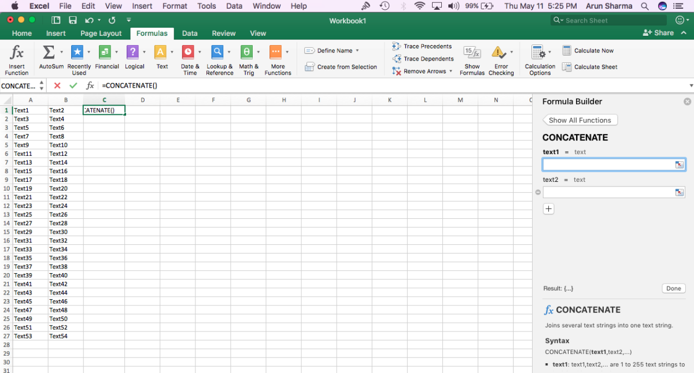Toggle Show Formulas in the ribbon
This screenshot has width=694, height=373.
point(472,58)
